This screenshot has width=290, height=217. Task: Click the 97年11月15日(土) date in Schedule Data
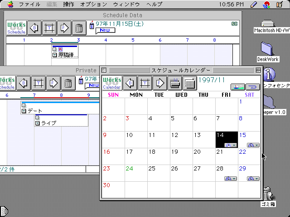[x=120, y=24]
